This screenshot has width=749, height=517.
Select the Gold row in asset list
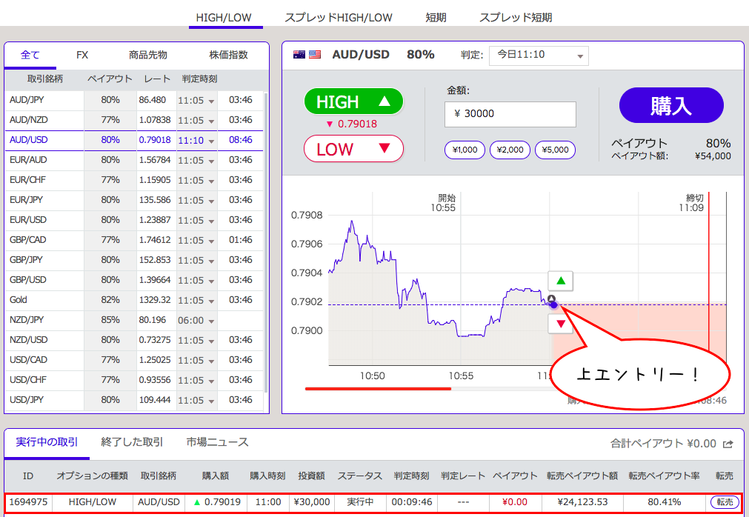click(44, 300)
